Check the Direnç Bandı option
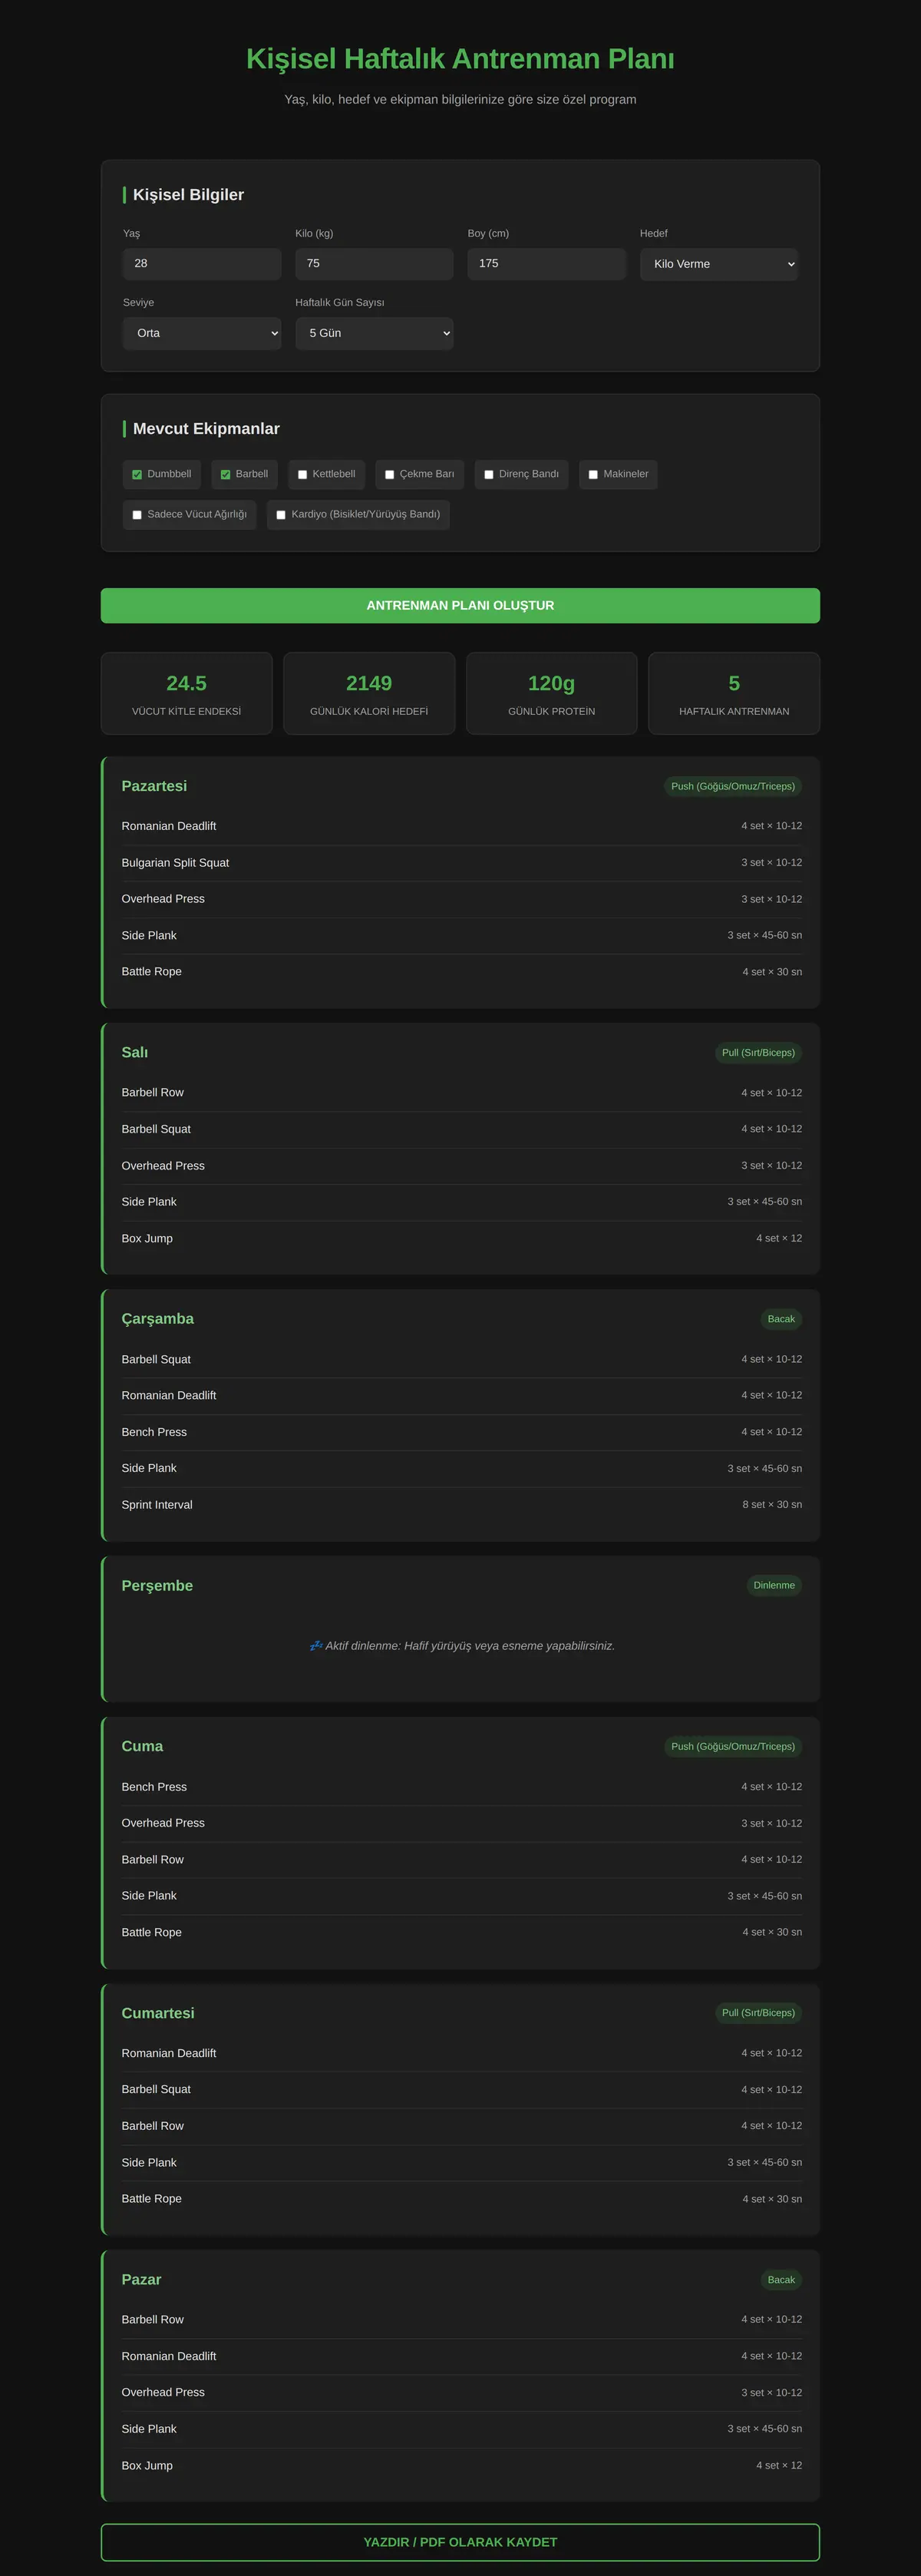The image size is (921, 2576). 489,475
